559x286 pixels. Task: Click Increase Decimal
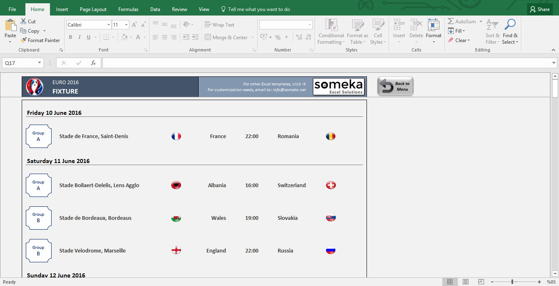[x=299, y=38]
